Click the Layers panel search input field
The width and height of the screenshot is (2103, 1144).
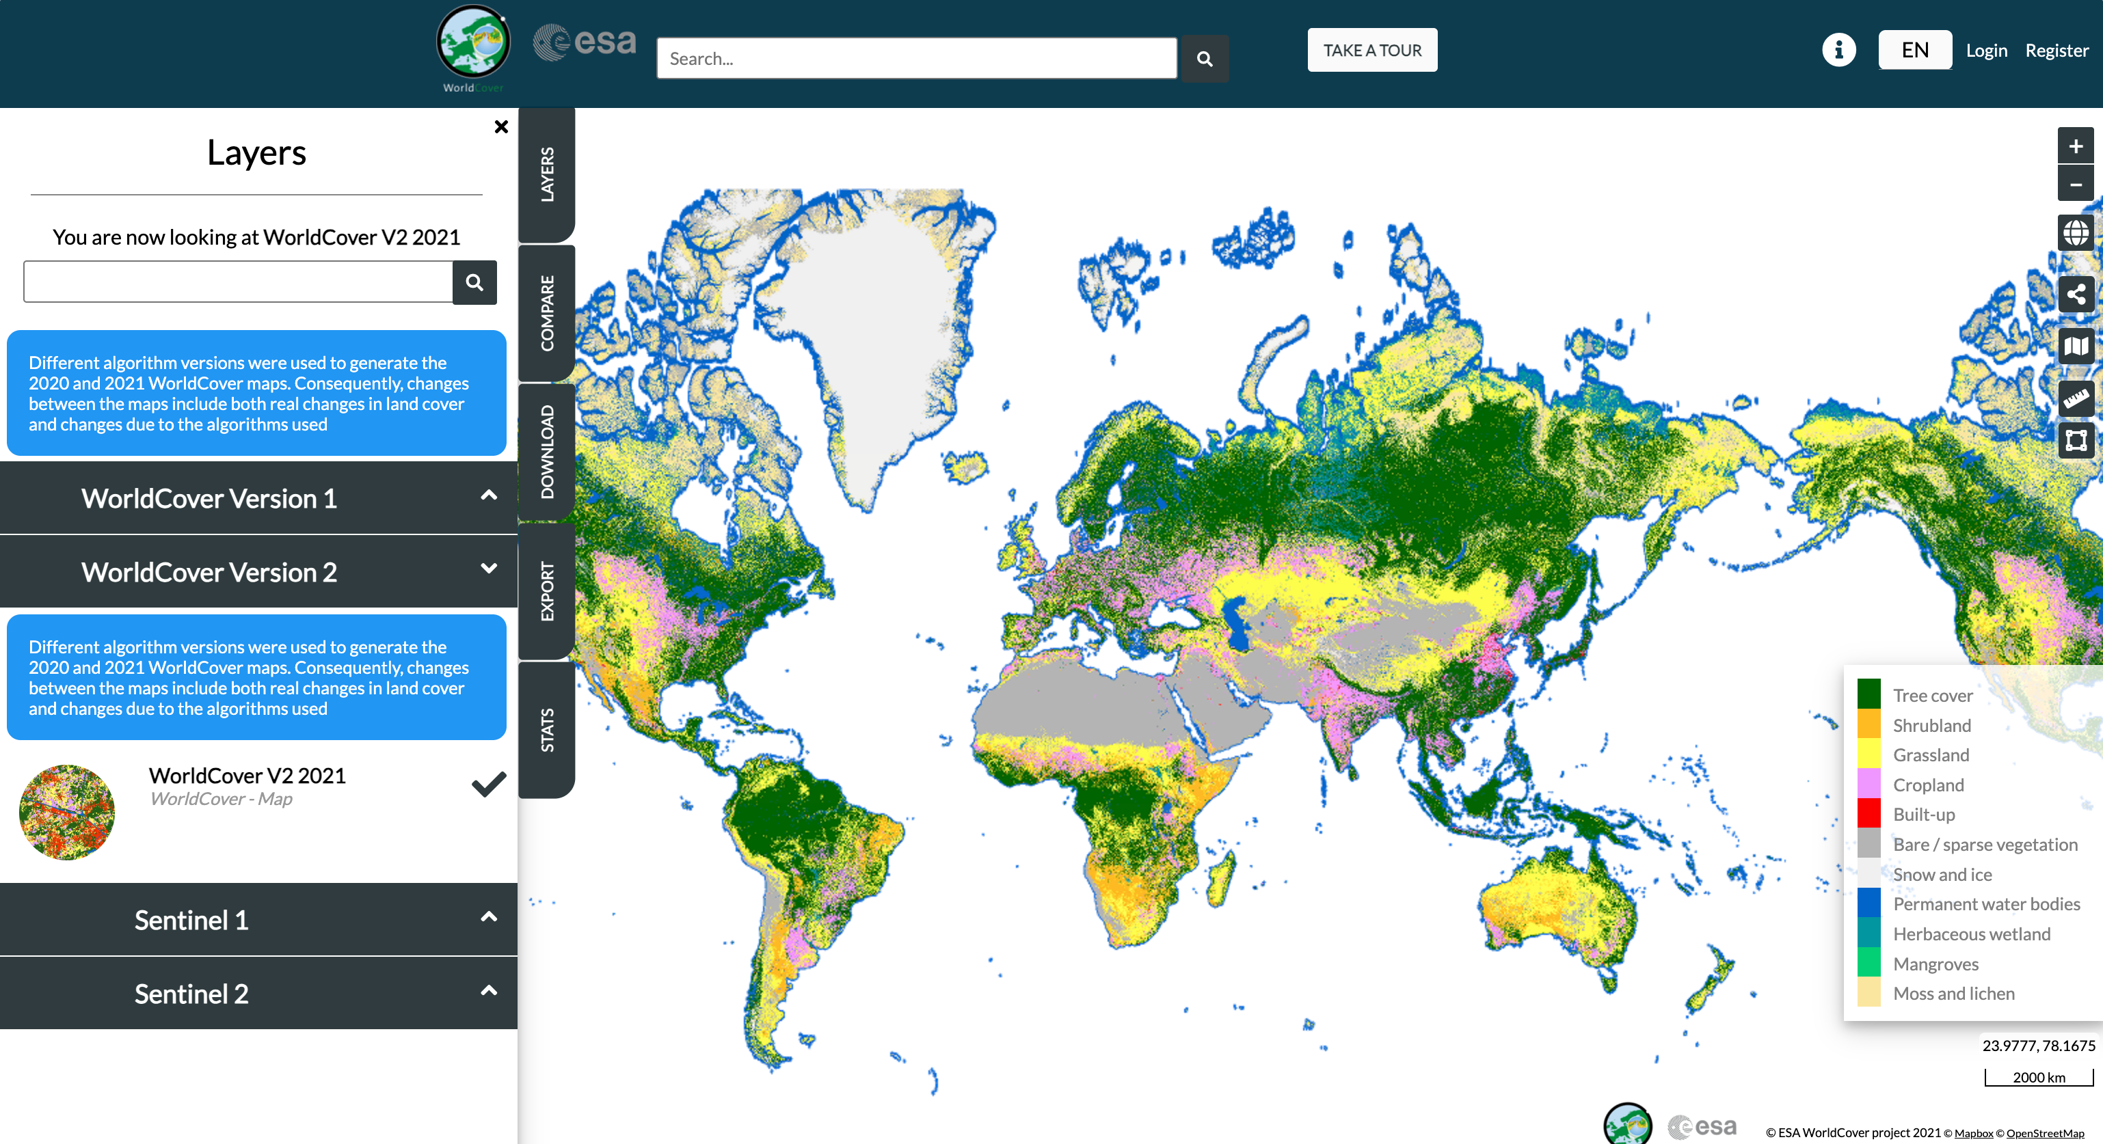[x=239, y=282]
